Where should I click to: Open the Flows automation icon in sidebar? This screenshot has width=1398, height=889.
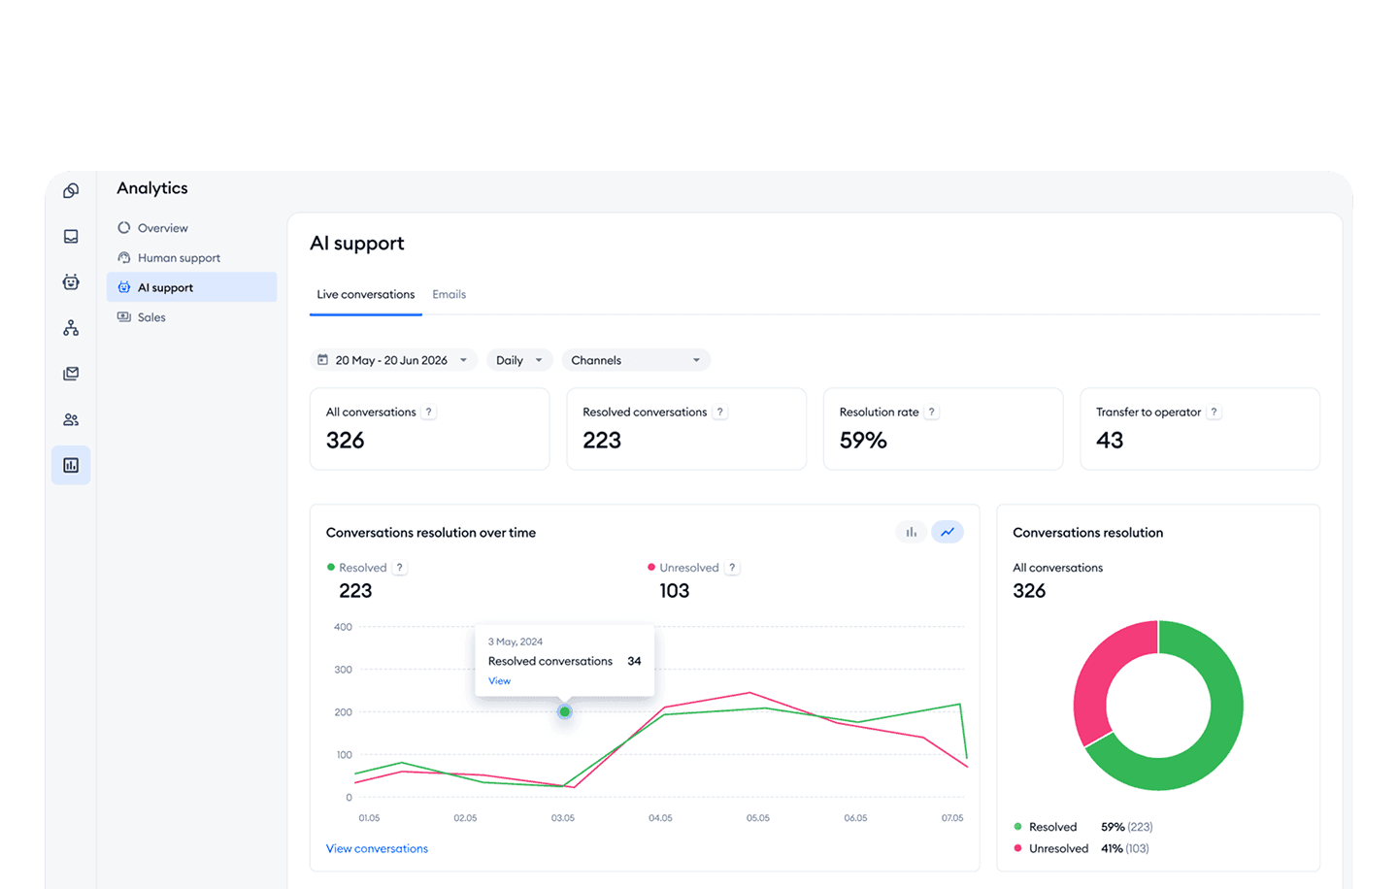70,327
